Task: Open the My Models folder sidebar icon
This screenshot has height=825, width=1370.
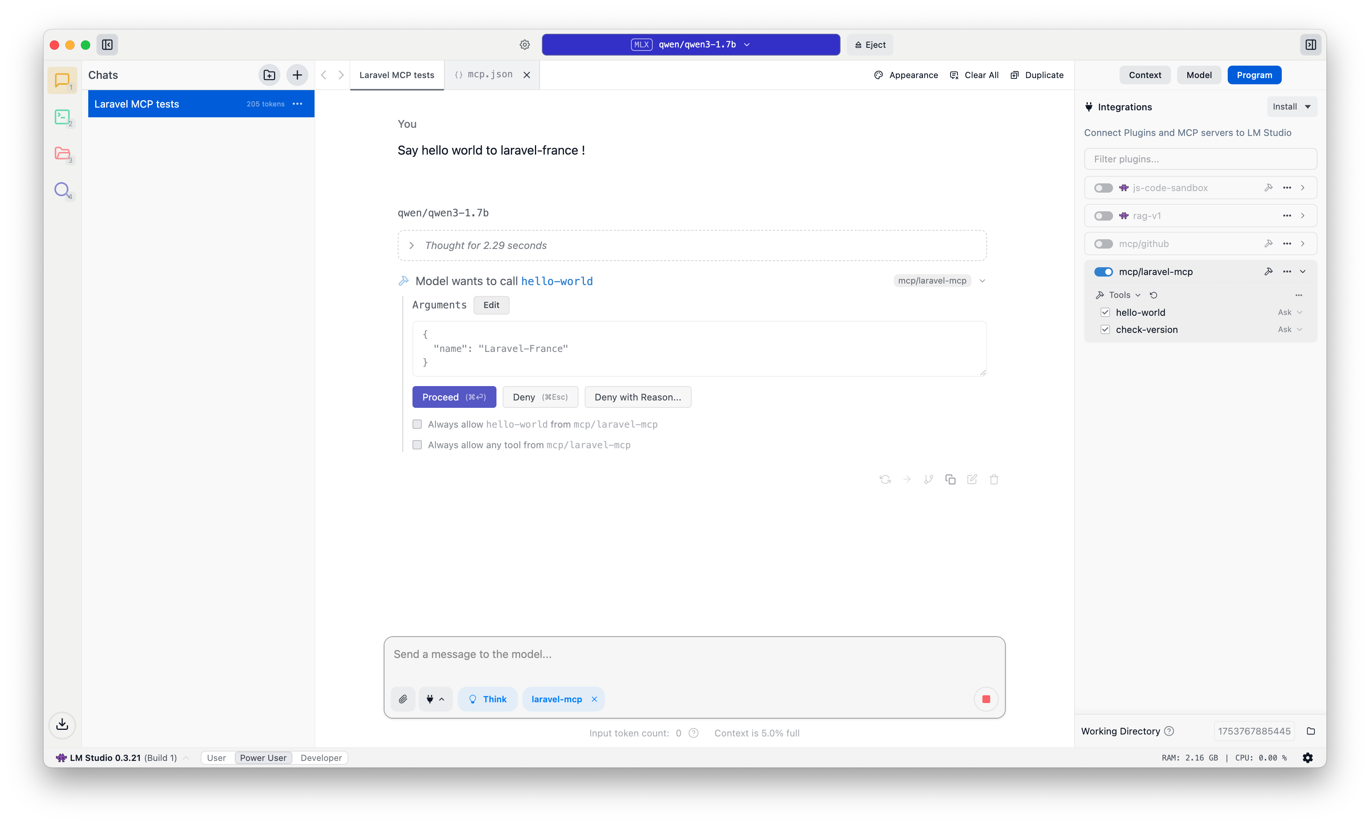Action: tap(62, 153)
